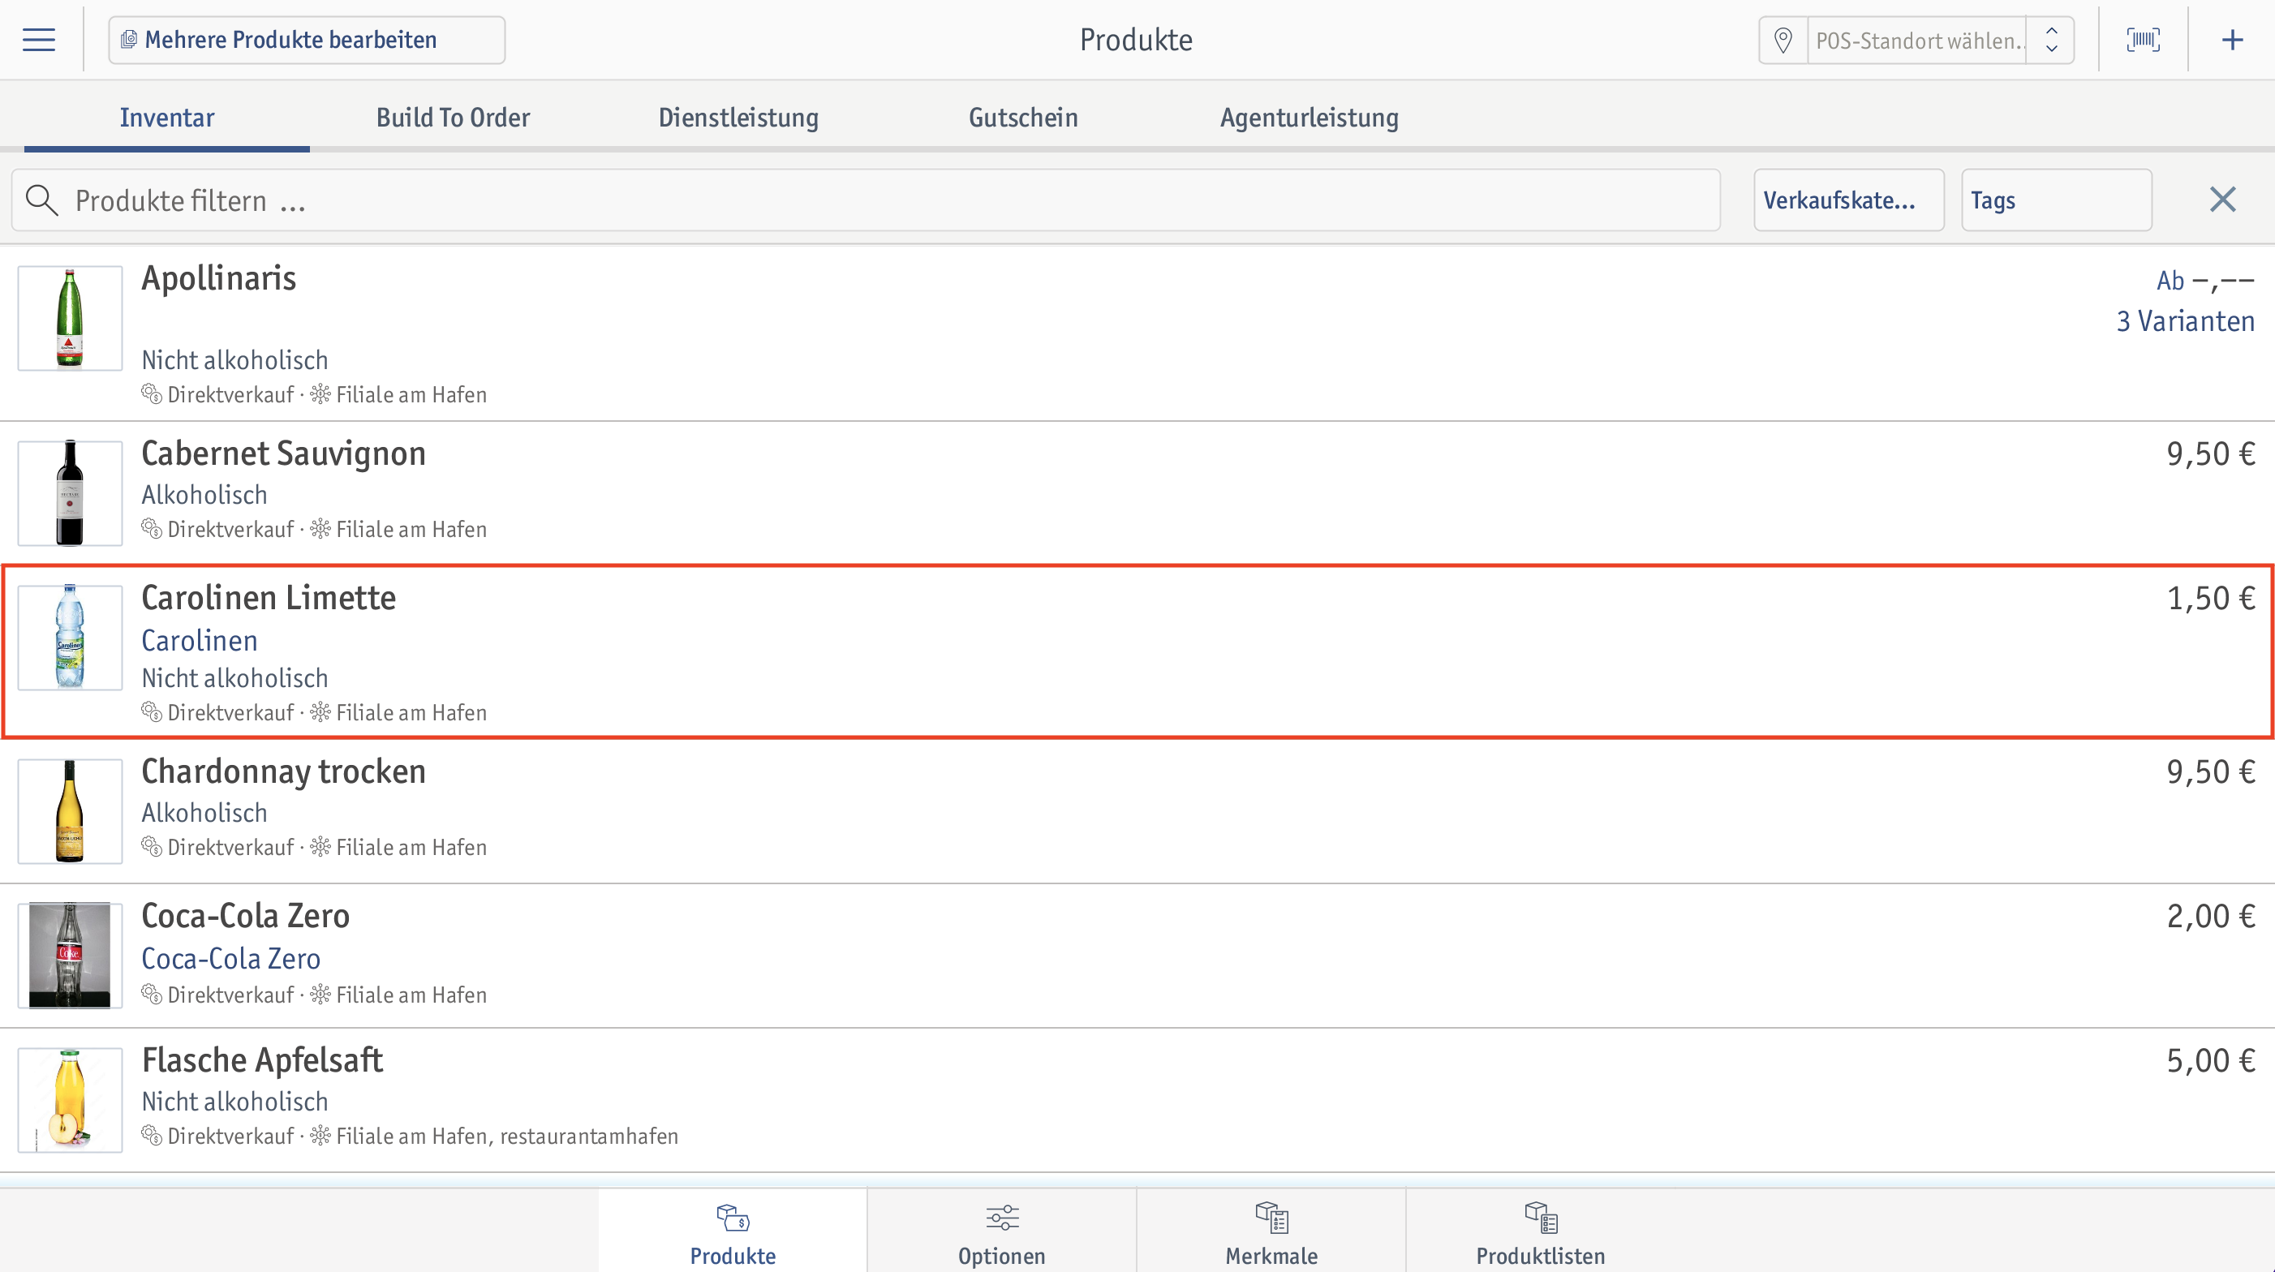
Task: Click the blue Coca-Cola Zero brand link
Action: [230, 959]
